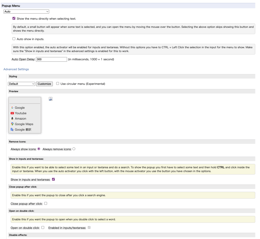Click the Google Translate icon in preview
This screenshot has height=239, width=260.
[x=12, y=130]
